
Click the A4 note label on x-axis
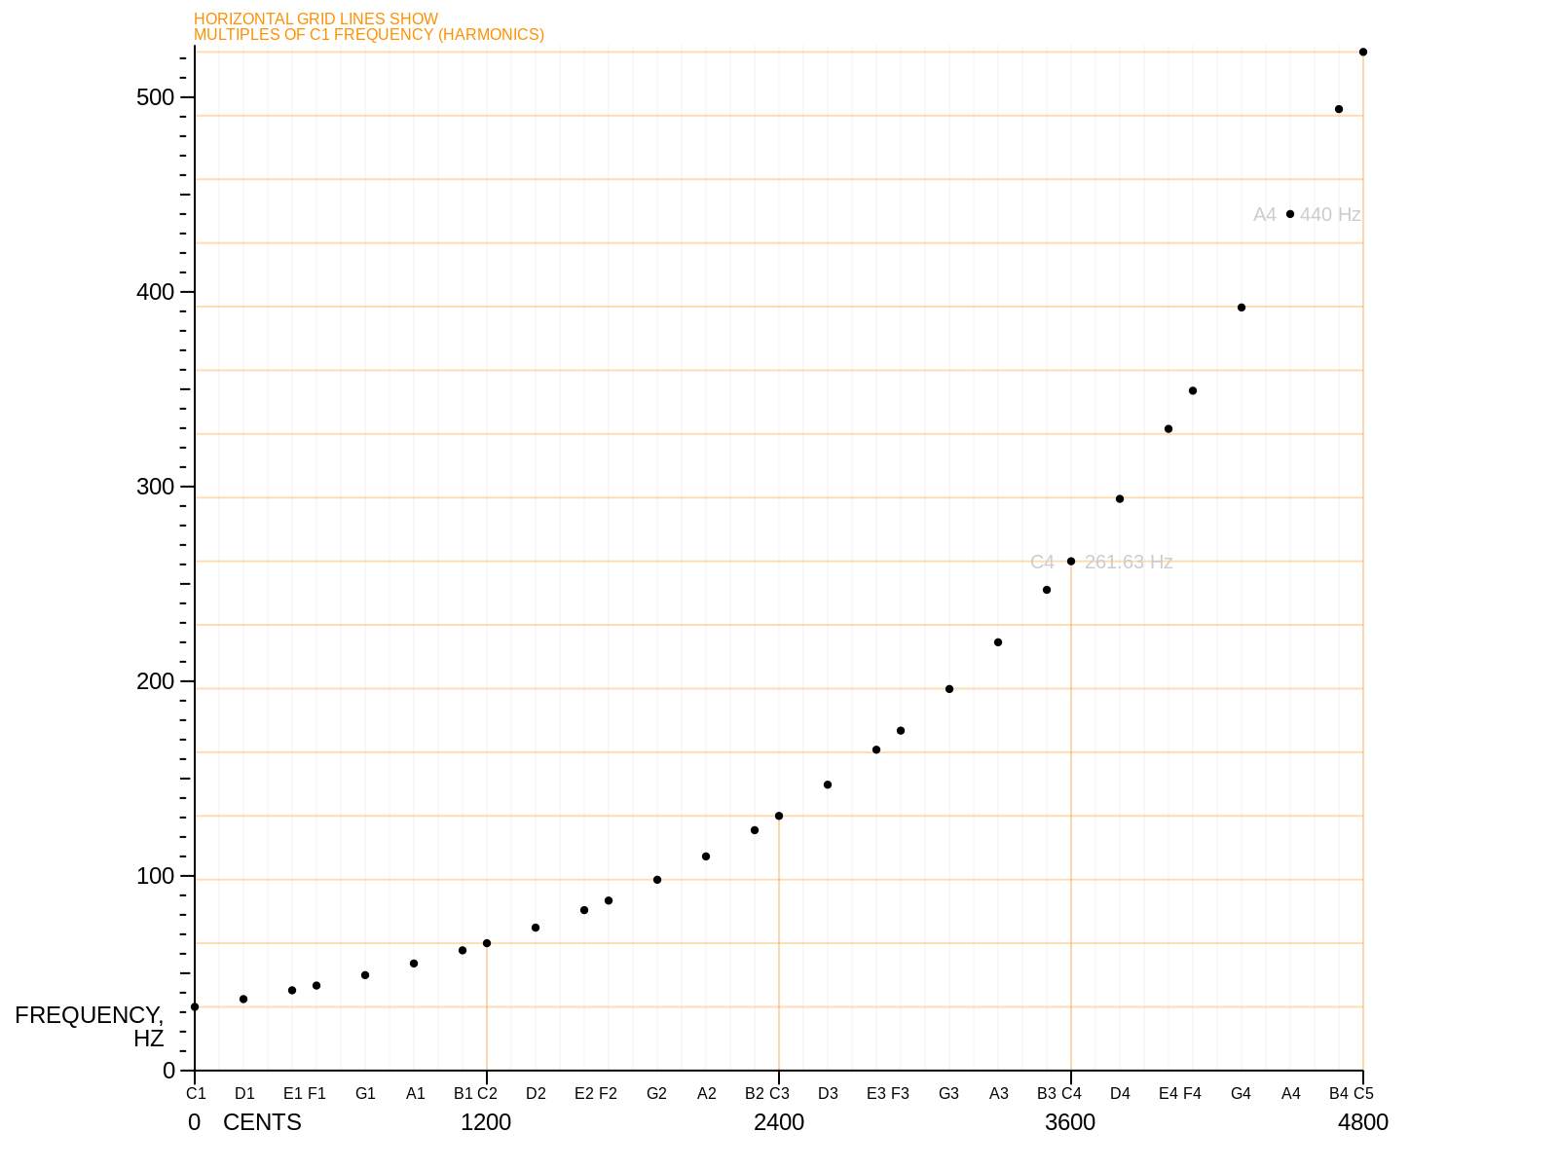pos(1290,1093)
